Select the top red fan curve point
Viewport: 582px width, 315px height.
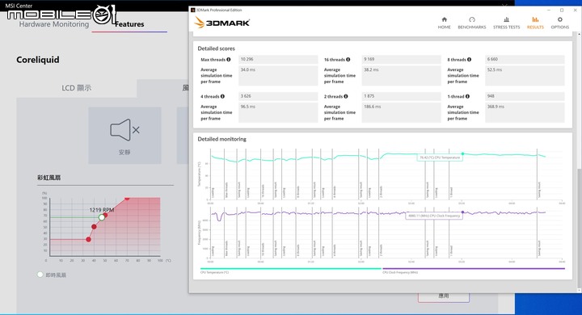point(127,198)
